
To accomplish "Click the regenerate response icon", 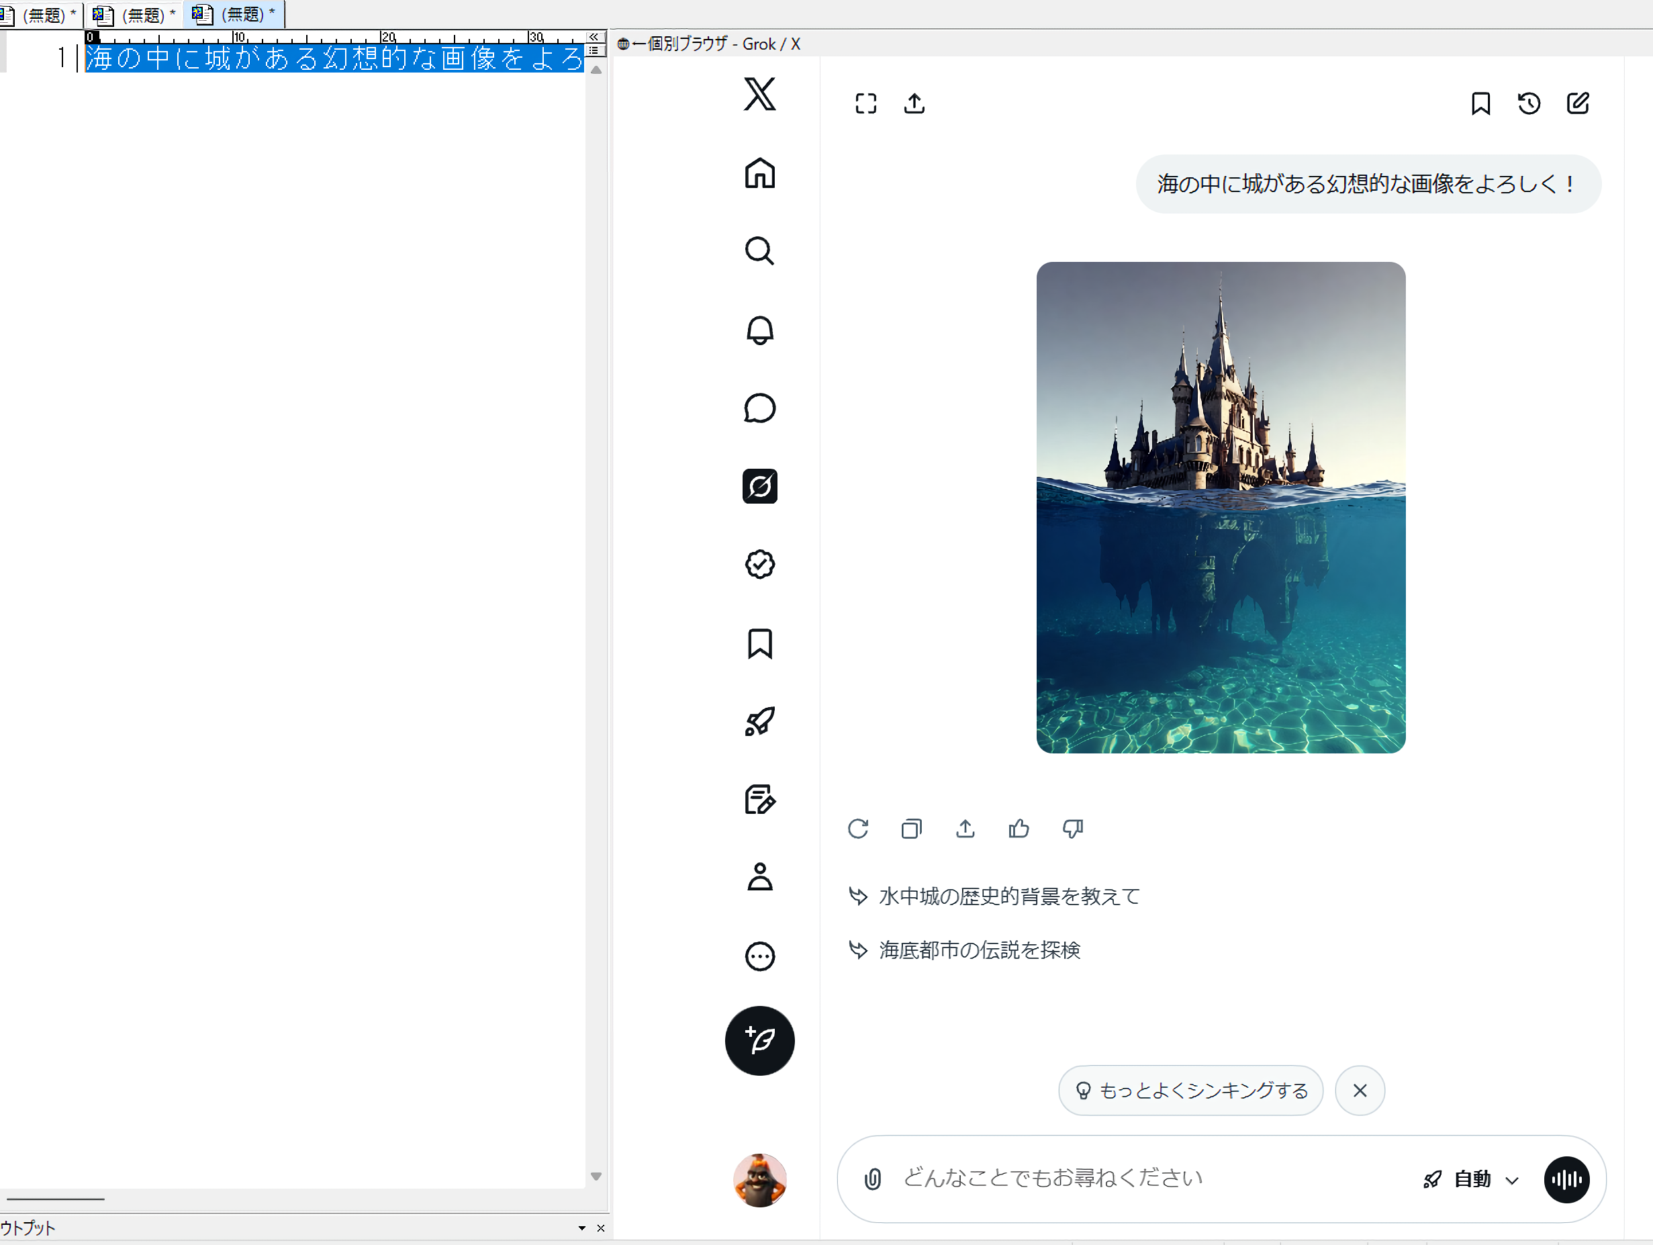I will coord(858,829).
